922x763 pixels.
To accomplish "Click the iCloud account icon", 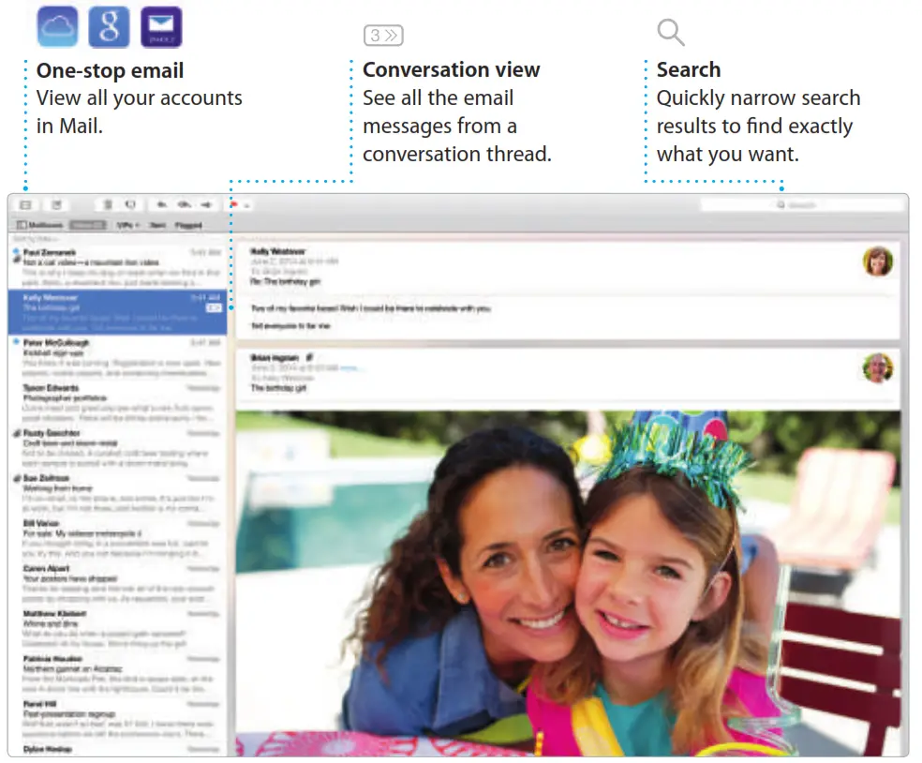I will (57, 26).
